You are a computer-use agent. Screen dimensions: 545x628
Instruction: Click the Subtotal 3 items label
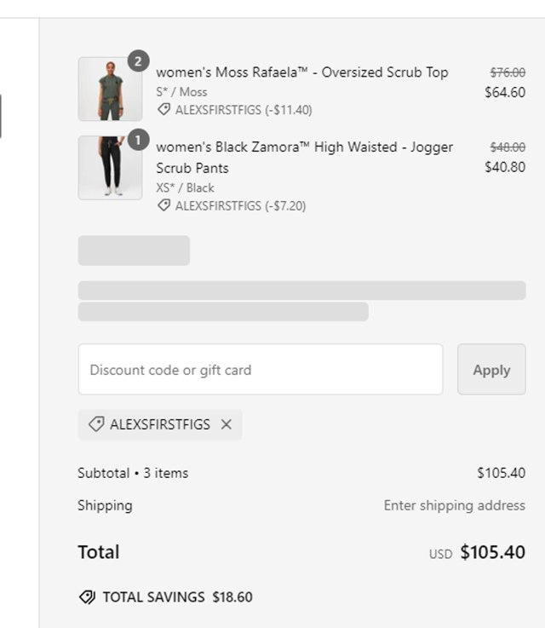pos(133,473)
